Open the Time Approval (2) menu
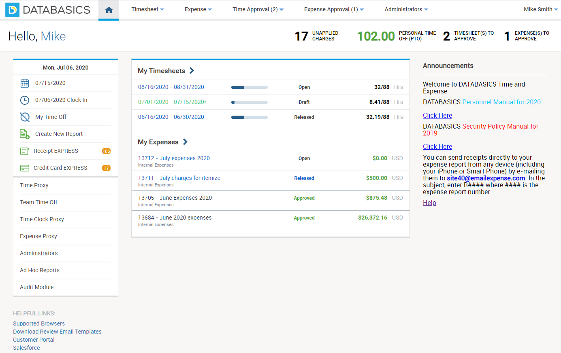The image size is (561, 353). point(258,9)
